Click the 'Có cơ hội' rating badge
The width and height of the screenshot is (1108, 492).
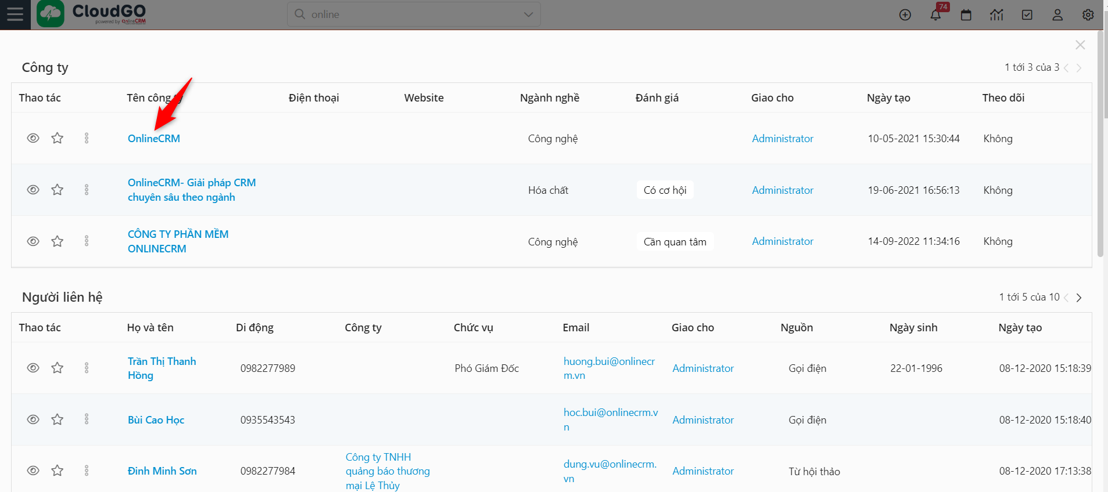click(665, 190)
